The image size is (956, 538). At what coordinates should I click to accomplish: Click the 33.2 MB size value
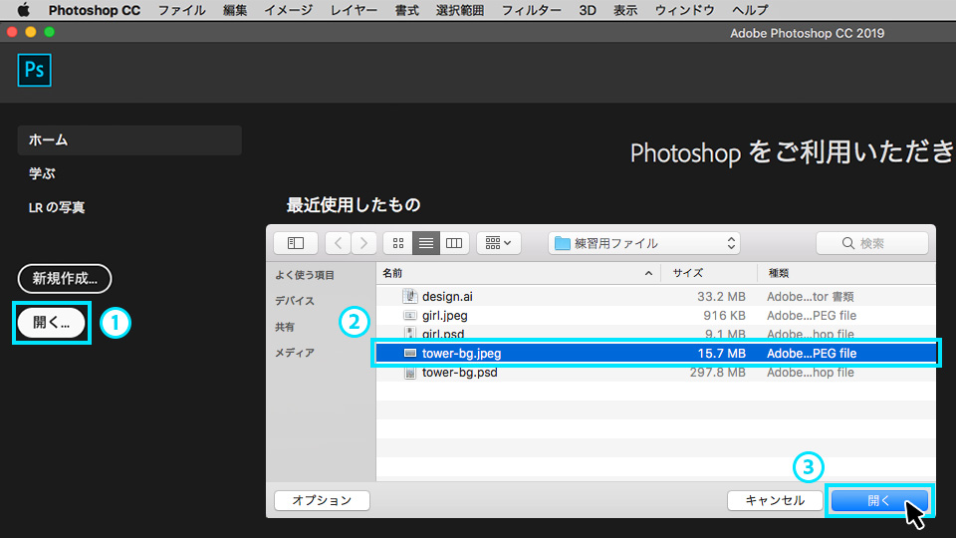721,297
